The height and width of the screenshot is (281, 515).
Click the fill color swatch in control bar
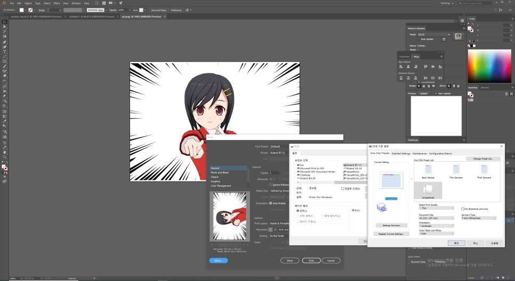[x=22, y=10]
